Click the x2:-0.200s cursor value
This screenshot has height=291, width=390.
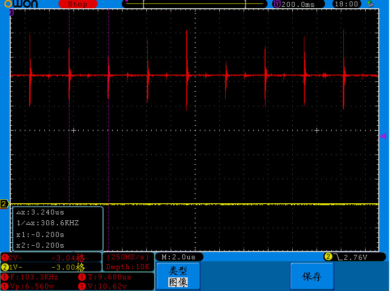pos(40,245)
